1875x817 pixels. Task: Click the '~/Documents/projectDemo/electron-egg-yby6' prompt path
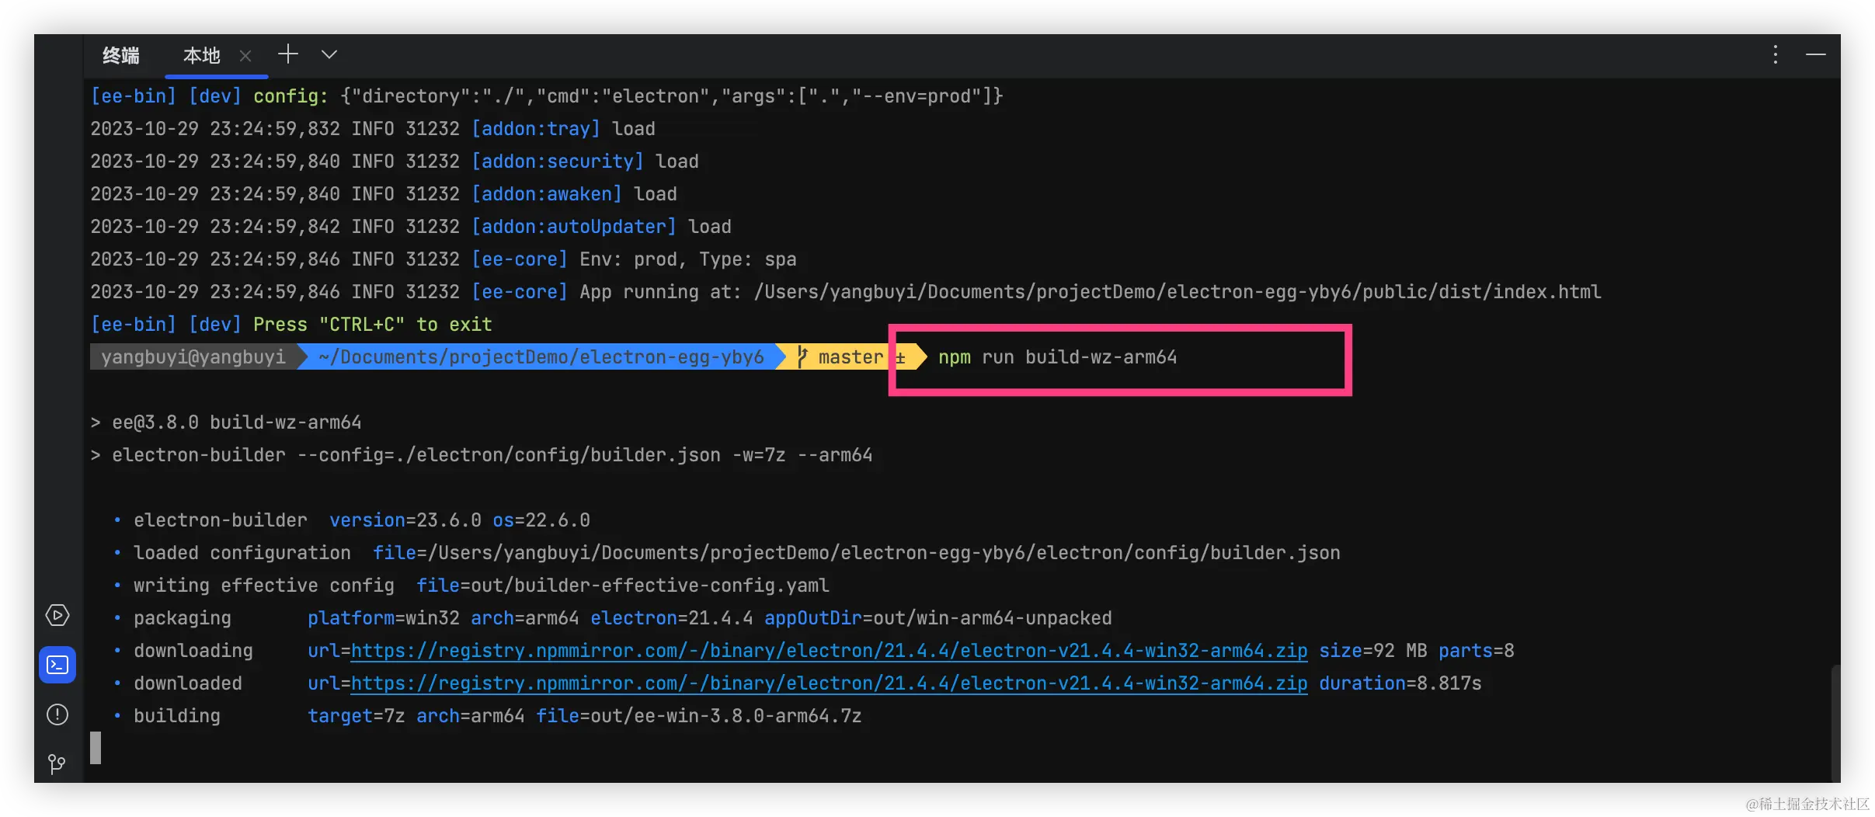pyautogui.click(x=541, y=357)
